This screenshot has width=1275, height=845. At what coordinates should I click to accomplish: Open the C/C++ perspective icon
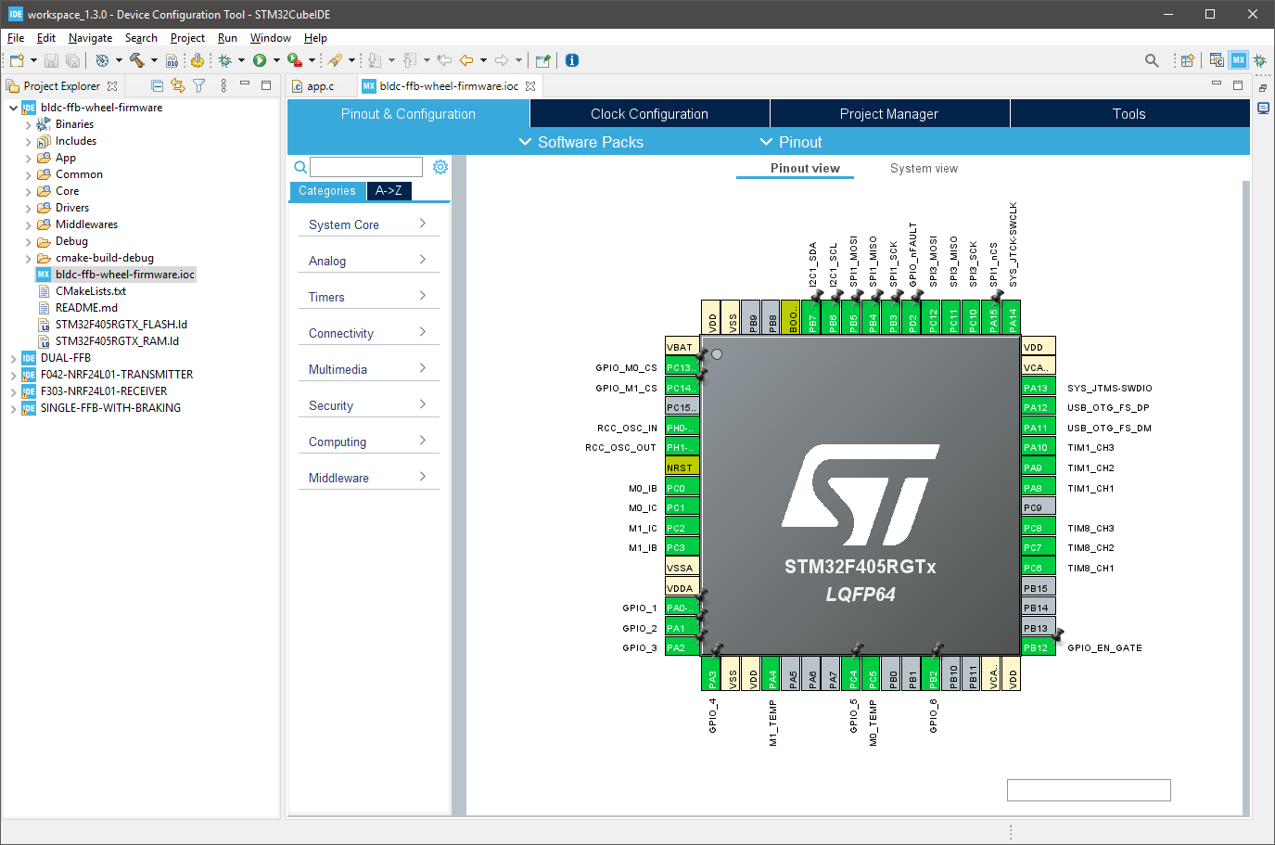point(1217,60)
